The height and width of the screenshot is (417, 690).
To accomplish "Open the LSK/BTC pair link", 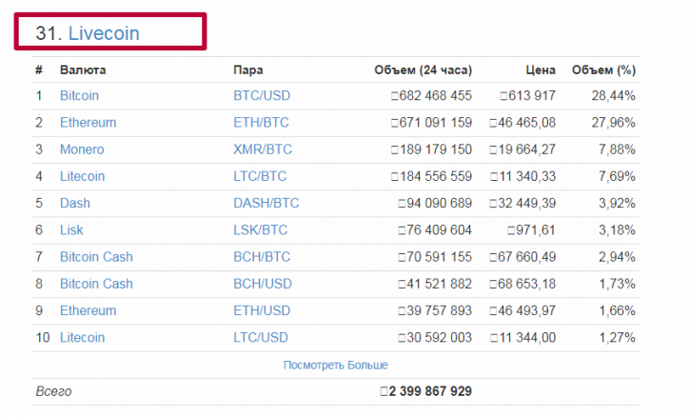I will (x=260, y=229).
